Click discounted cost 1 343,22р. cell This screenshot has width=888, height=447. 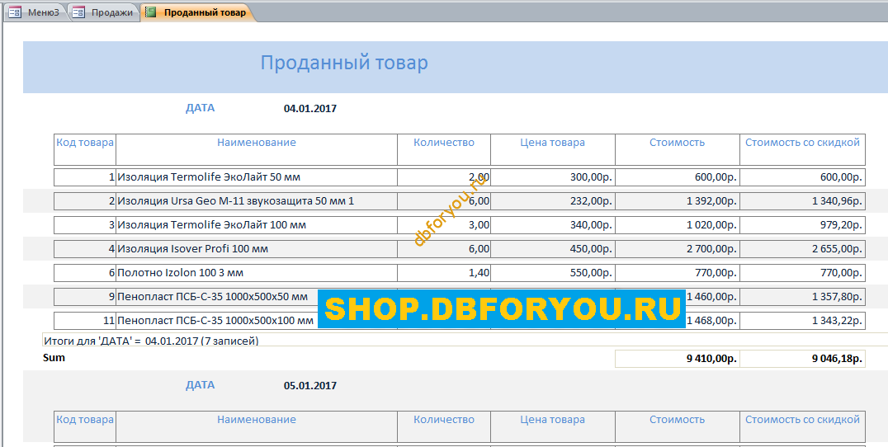[x=802, y=321]
